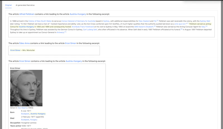The image size is (223, 129).
Task: Open bold Austria-Hungary link in the Born row
Action: coord(38,114)
